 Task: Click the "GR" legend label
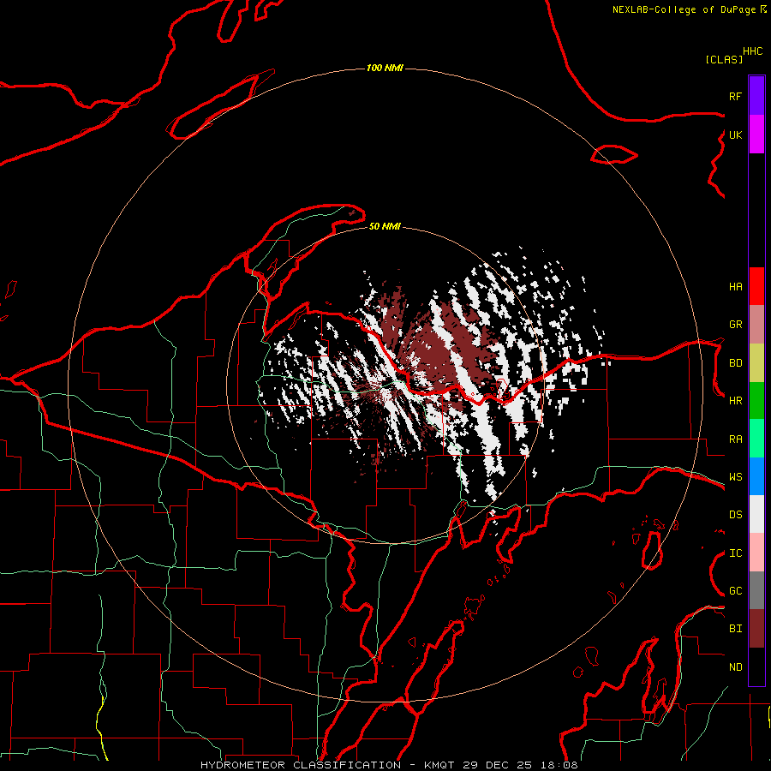[735, 325]
